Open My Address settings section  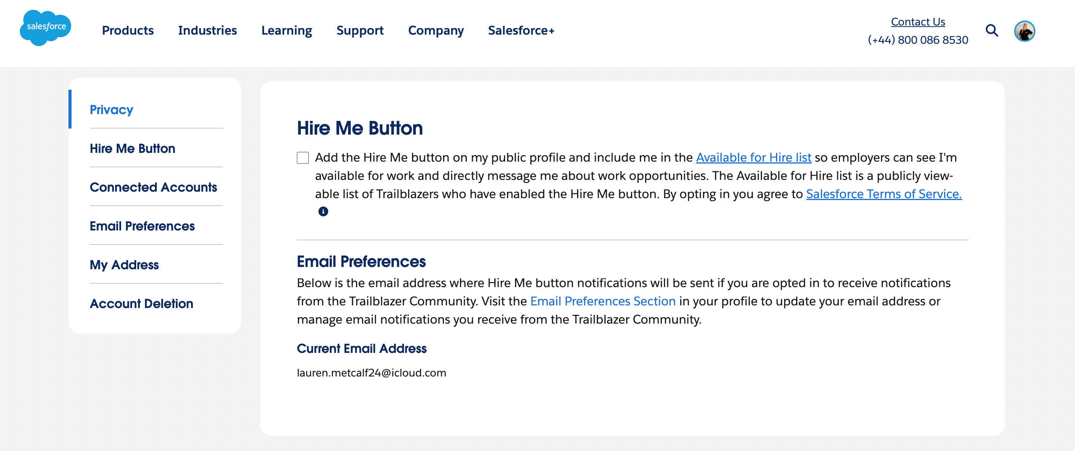[124, 265]
